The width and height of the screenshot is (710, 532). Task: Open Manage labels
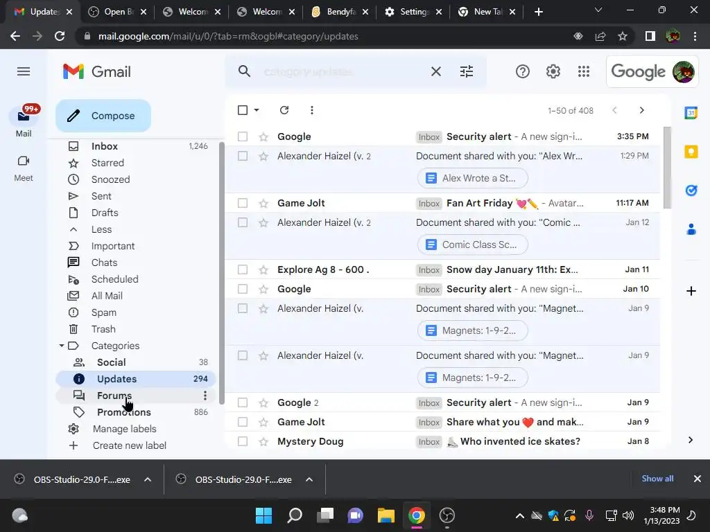pyautogui.click(x=124, y=429)
